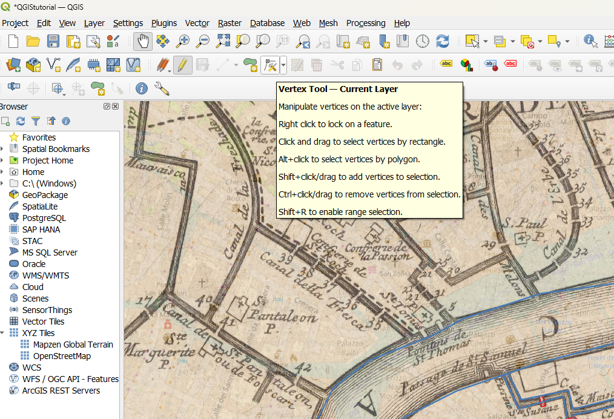Click the Refresh map icon
This screenshot has width=614, height=419.
point(443,41)
